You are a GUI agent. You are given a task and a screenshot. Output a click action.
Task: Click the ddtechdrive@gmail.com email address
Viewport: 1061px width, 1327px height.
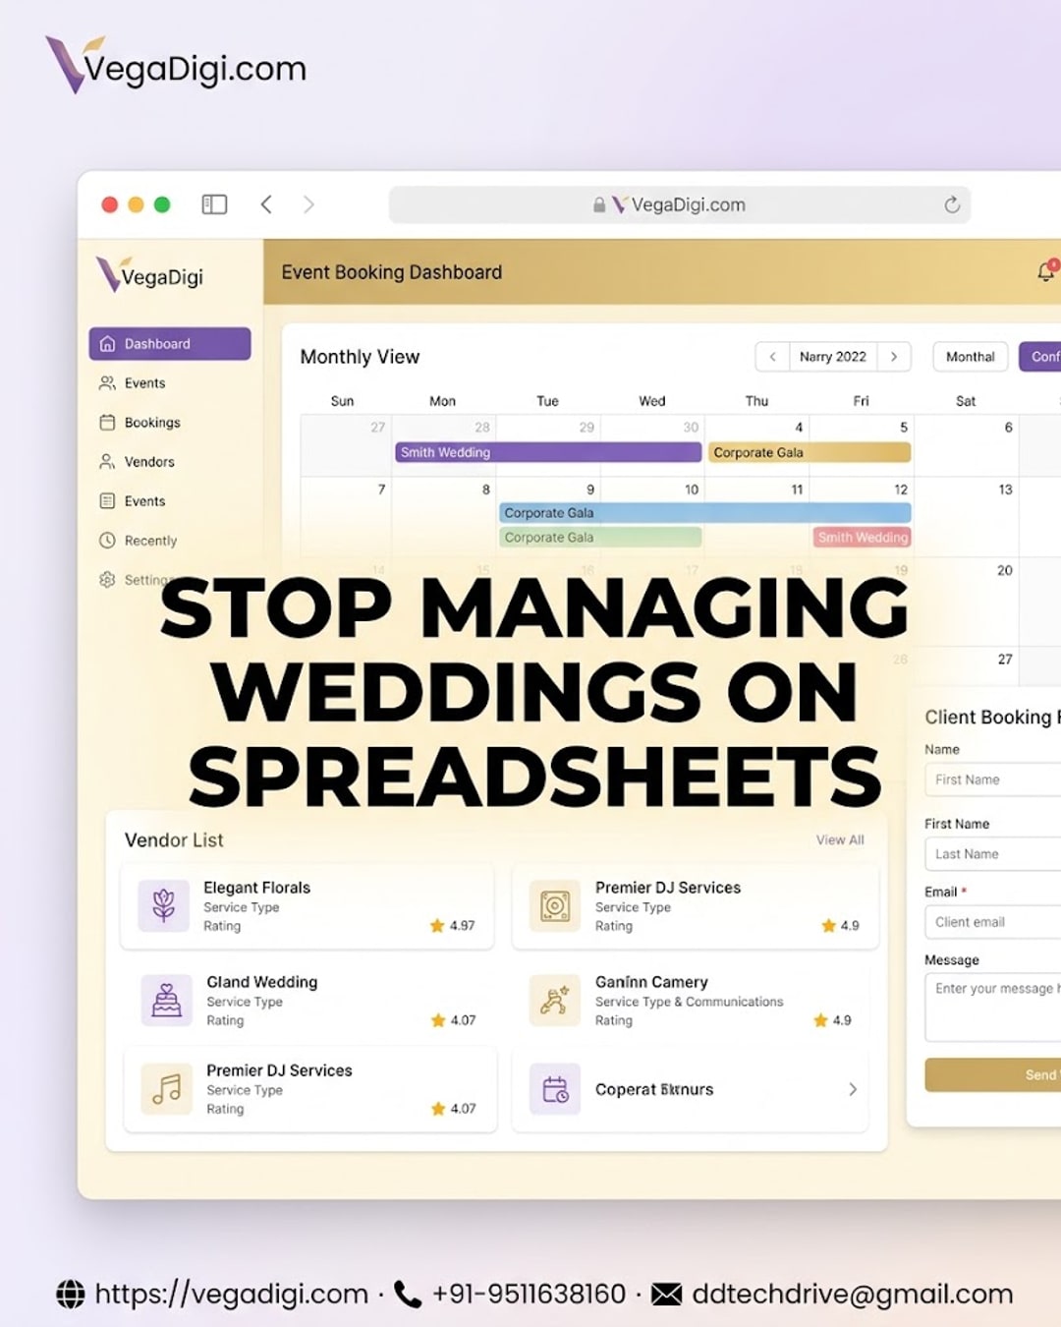[852, 1294]
